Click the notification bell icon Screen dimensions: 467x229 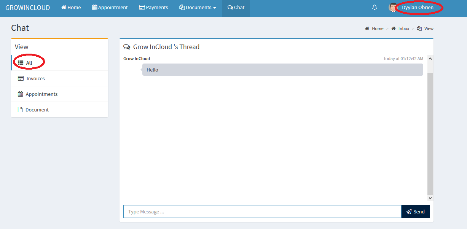coord(375,8)
